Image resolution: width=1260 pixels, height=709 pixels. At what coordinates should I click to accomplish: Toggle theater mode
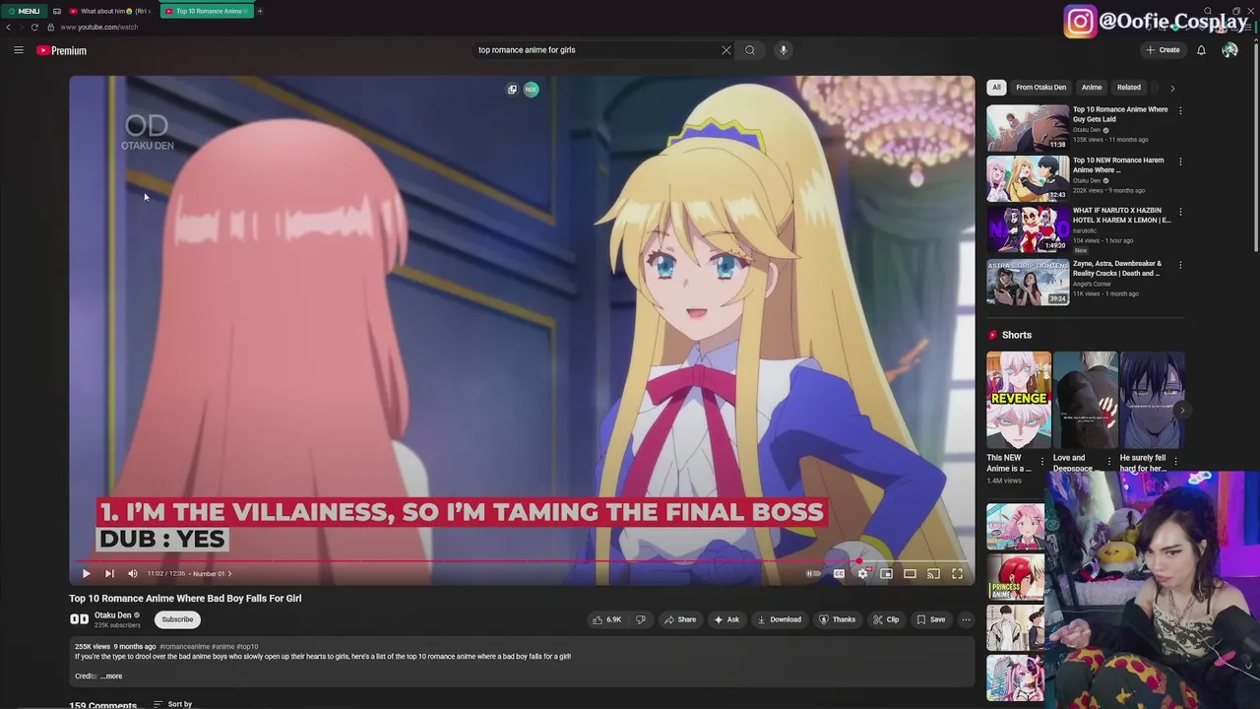pos(910,573)
